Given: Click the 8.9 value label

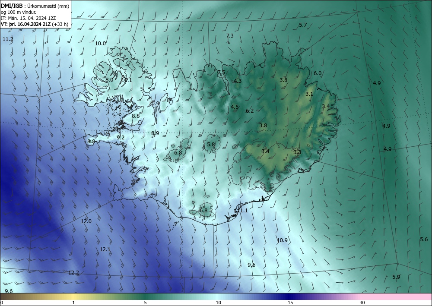Looking at the screenshot, I should pos(155,133).
